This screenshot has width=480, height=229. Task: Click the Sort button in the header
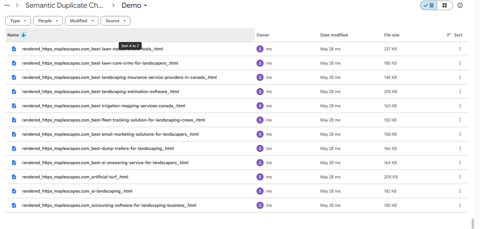454,35
